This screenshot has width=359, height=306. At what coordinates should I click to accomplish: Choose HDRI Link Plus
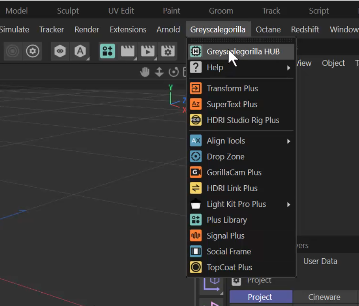coord(241,188)
